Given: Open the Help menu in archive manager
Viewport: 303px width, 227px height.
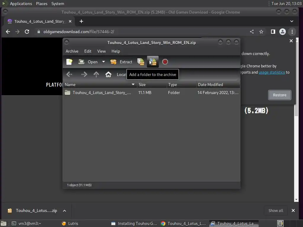Looking at the screenshot, I should pos(116,51).
